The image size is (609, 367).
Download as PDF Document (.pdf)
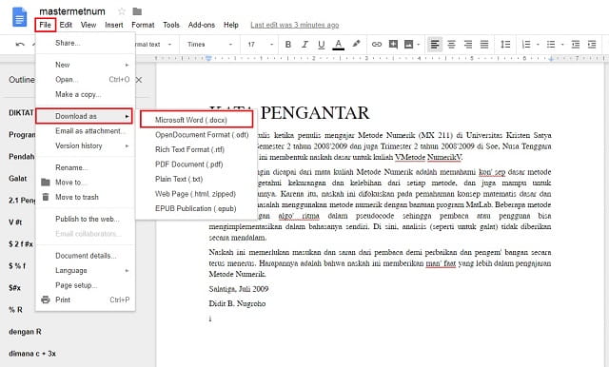coord(197,164)
